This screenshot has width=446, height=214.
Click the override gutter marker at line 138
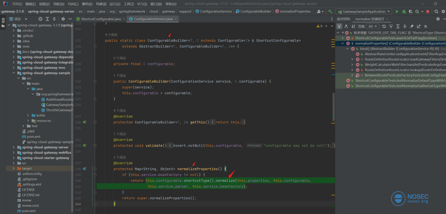tap(85, 169)
